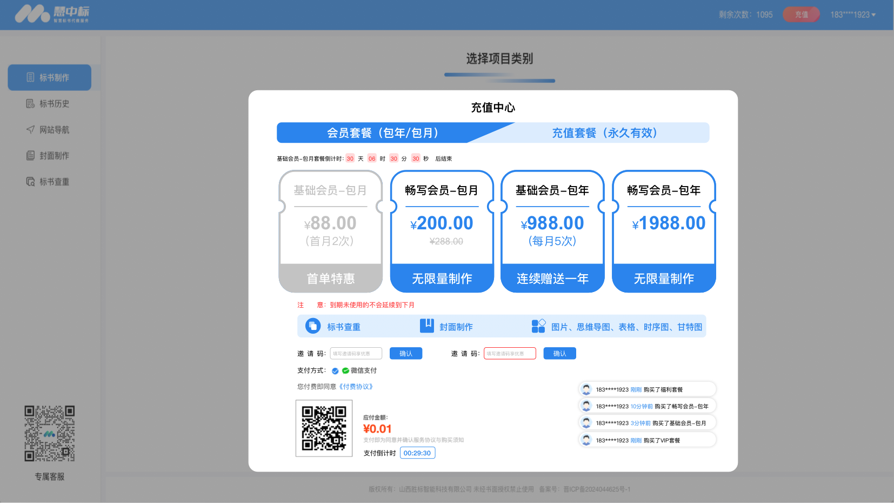
Task: Click the first 邀请码 input field
Action: 356,354
